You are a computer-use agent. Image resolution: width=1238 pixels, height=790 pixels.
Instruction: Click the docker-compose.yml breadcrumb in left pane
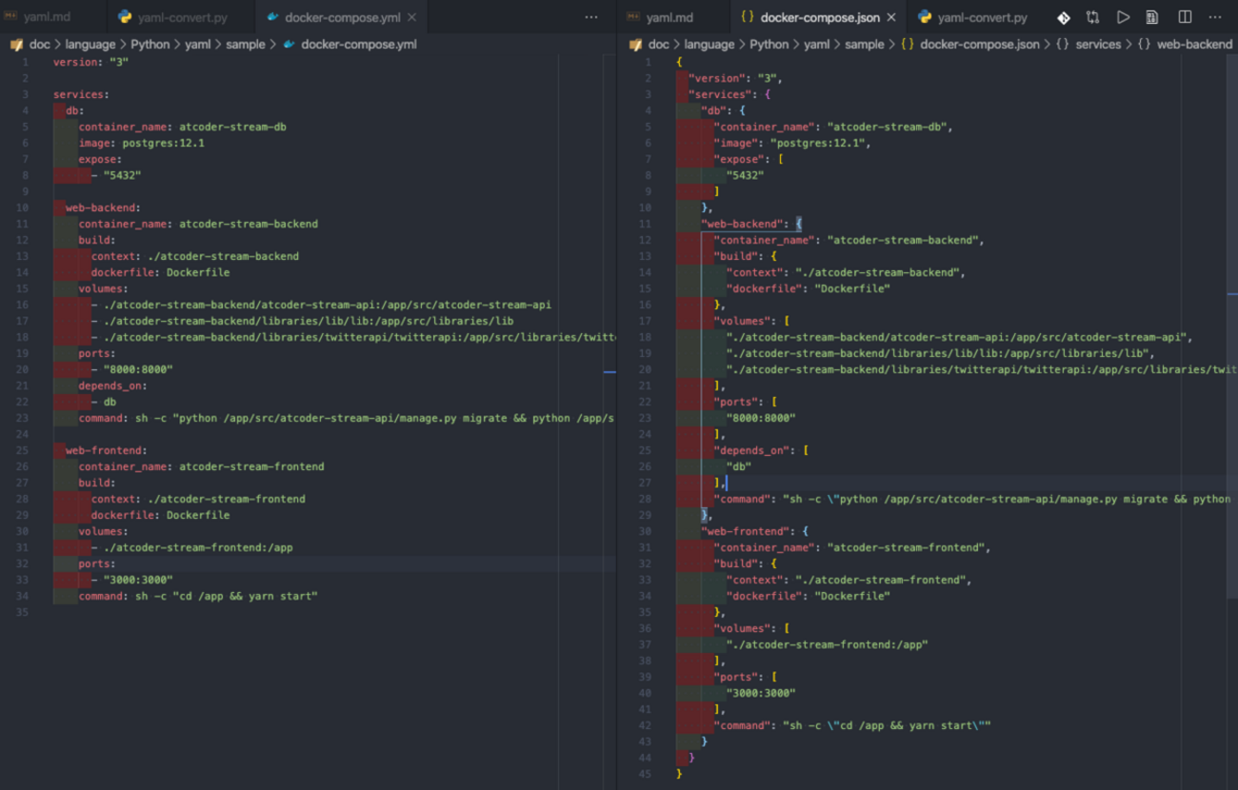click(358, 44)
